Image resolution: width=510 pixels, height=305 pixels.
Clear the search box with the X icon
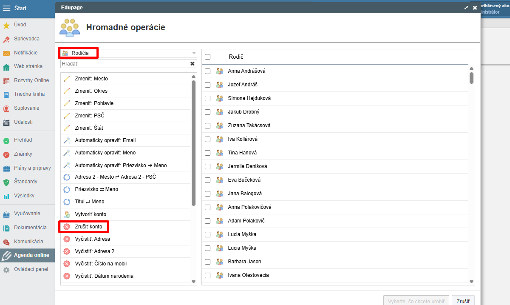(x=193, y=63)
